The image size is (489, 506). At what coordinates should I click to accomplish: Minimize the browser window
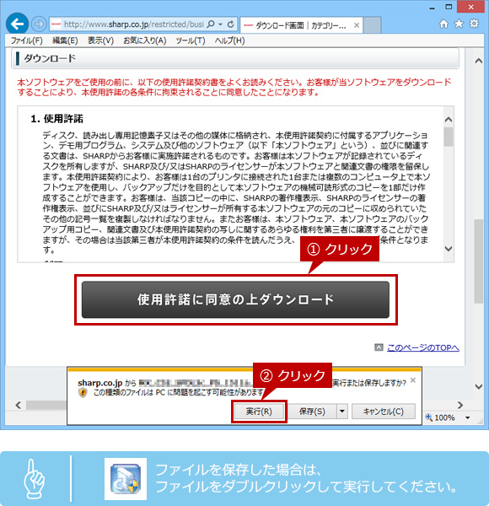click(433, 8)
